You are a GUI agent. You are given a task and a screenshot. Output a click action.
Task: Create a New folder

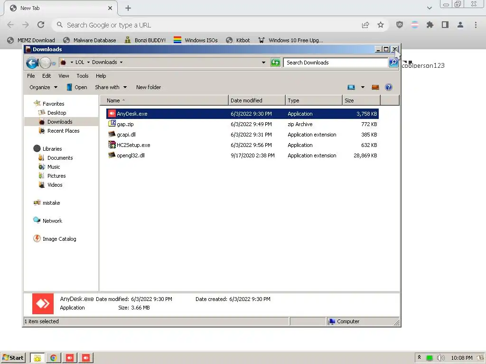tap(149, 87)
